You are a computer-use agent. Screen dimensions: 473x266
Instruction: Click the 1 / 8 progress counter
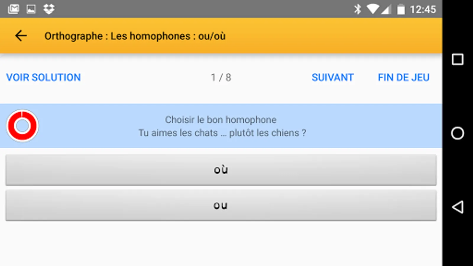pos(221,77)
